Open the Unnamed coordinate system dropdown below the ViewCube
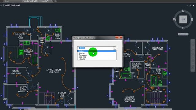This screenshot has width=196, height=110. point(183,34)
